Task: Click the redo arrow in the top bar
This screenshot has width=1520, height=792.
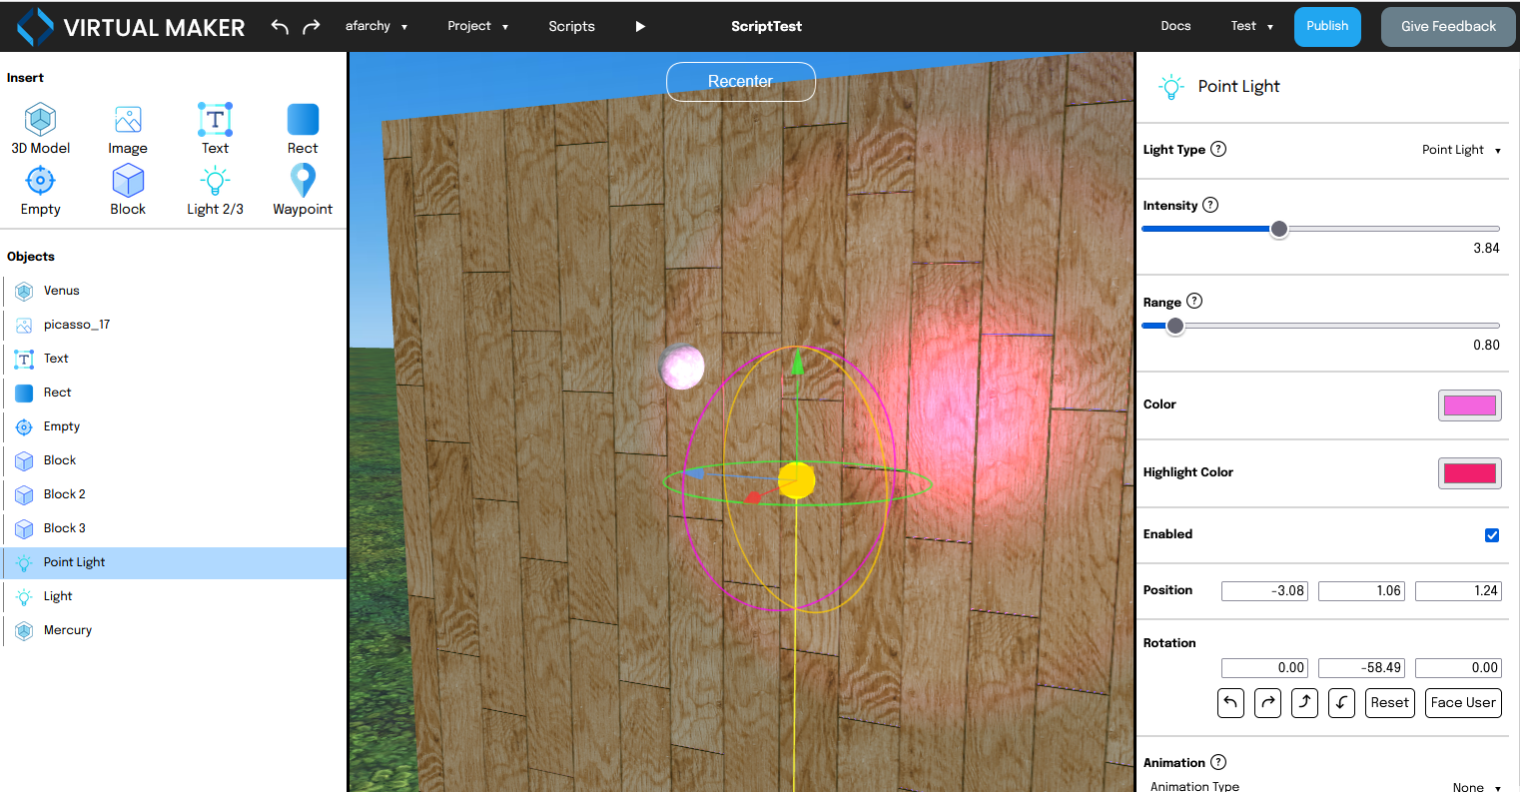Action: (311, 26)
